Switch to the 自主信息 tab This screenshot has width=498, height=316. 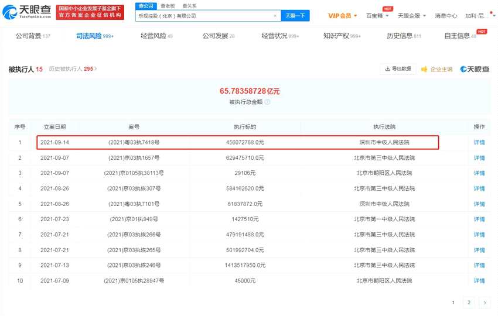460,36
